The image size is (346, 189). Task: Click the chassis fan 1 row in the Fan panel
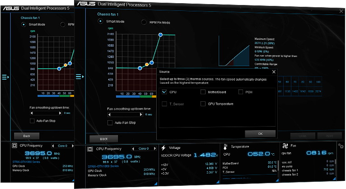pyautogui.click(x=308, y=170)
